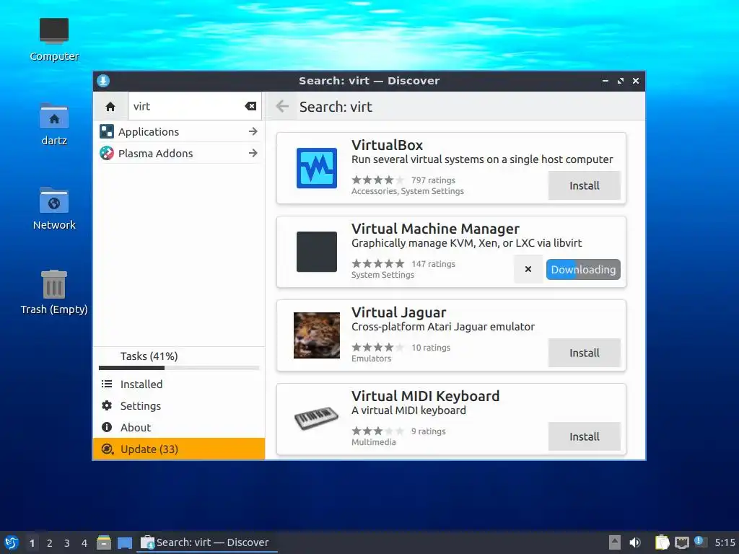
Task: Open the volume control in the system tray
Action: (635, 542)
